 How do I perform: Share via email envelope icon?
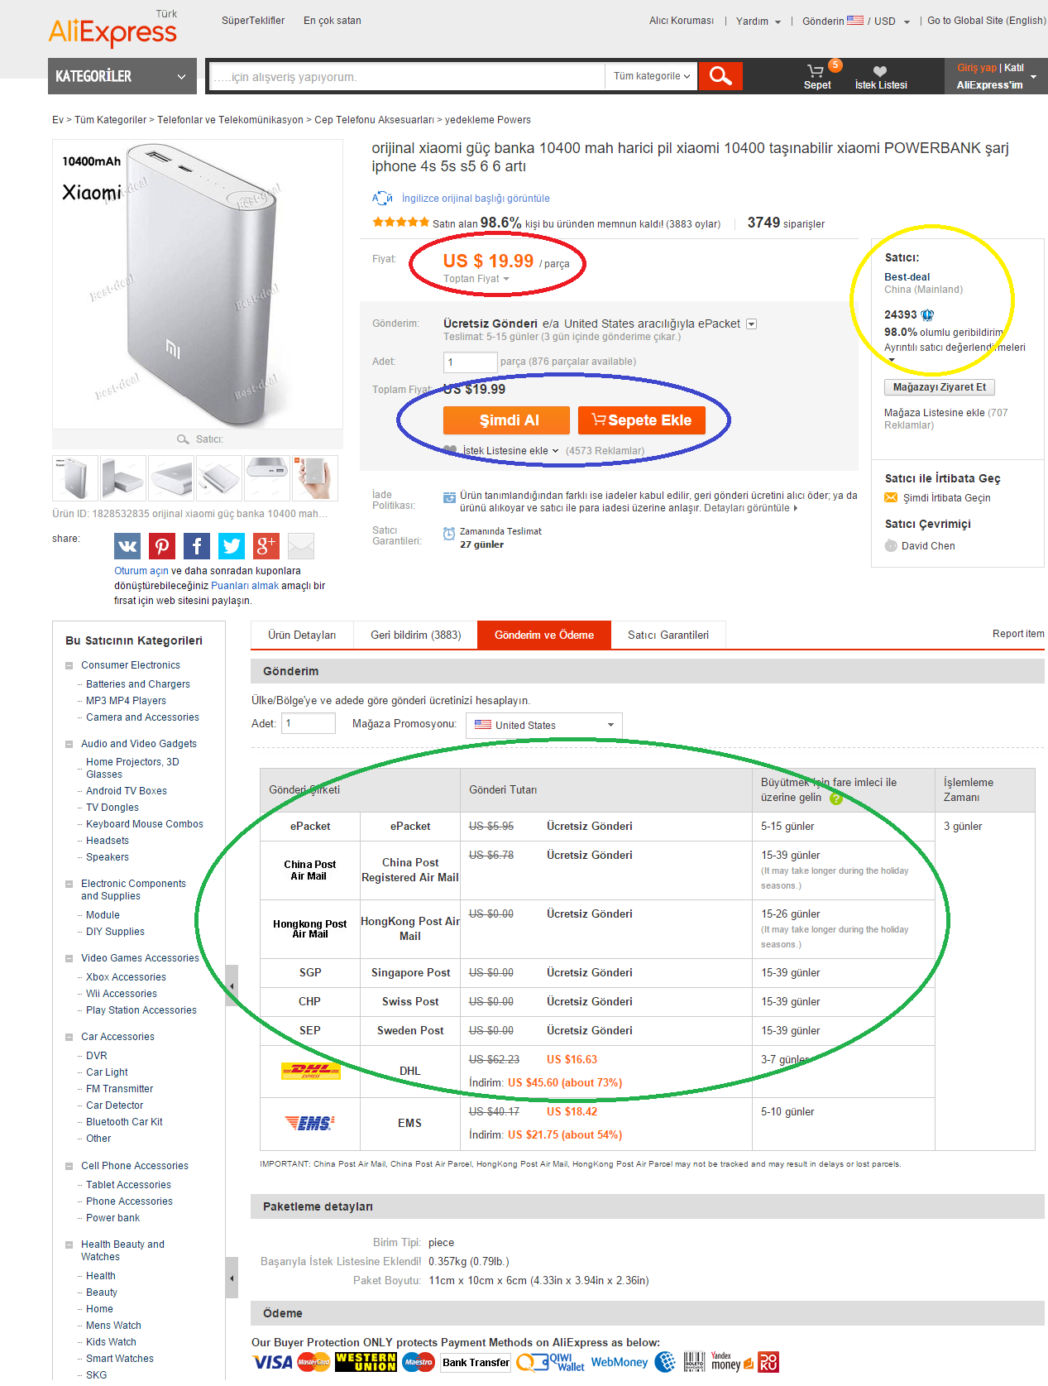coord(301,546)
